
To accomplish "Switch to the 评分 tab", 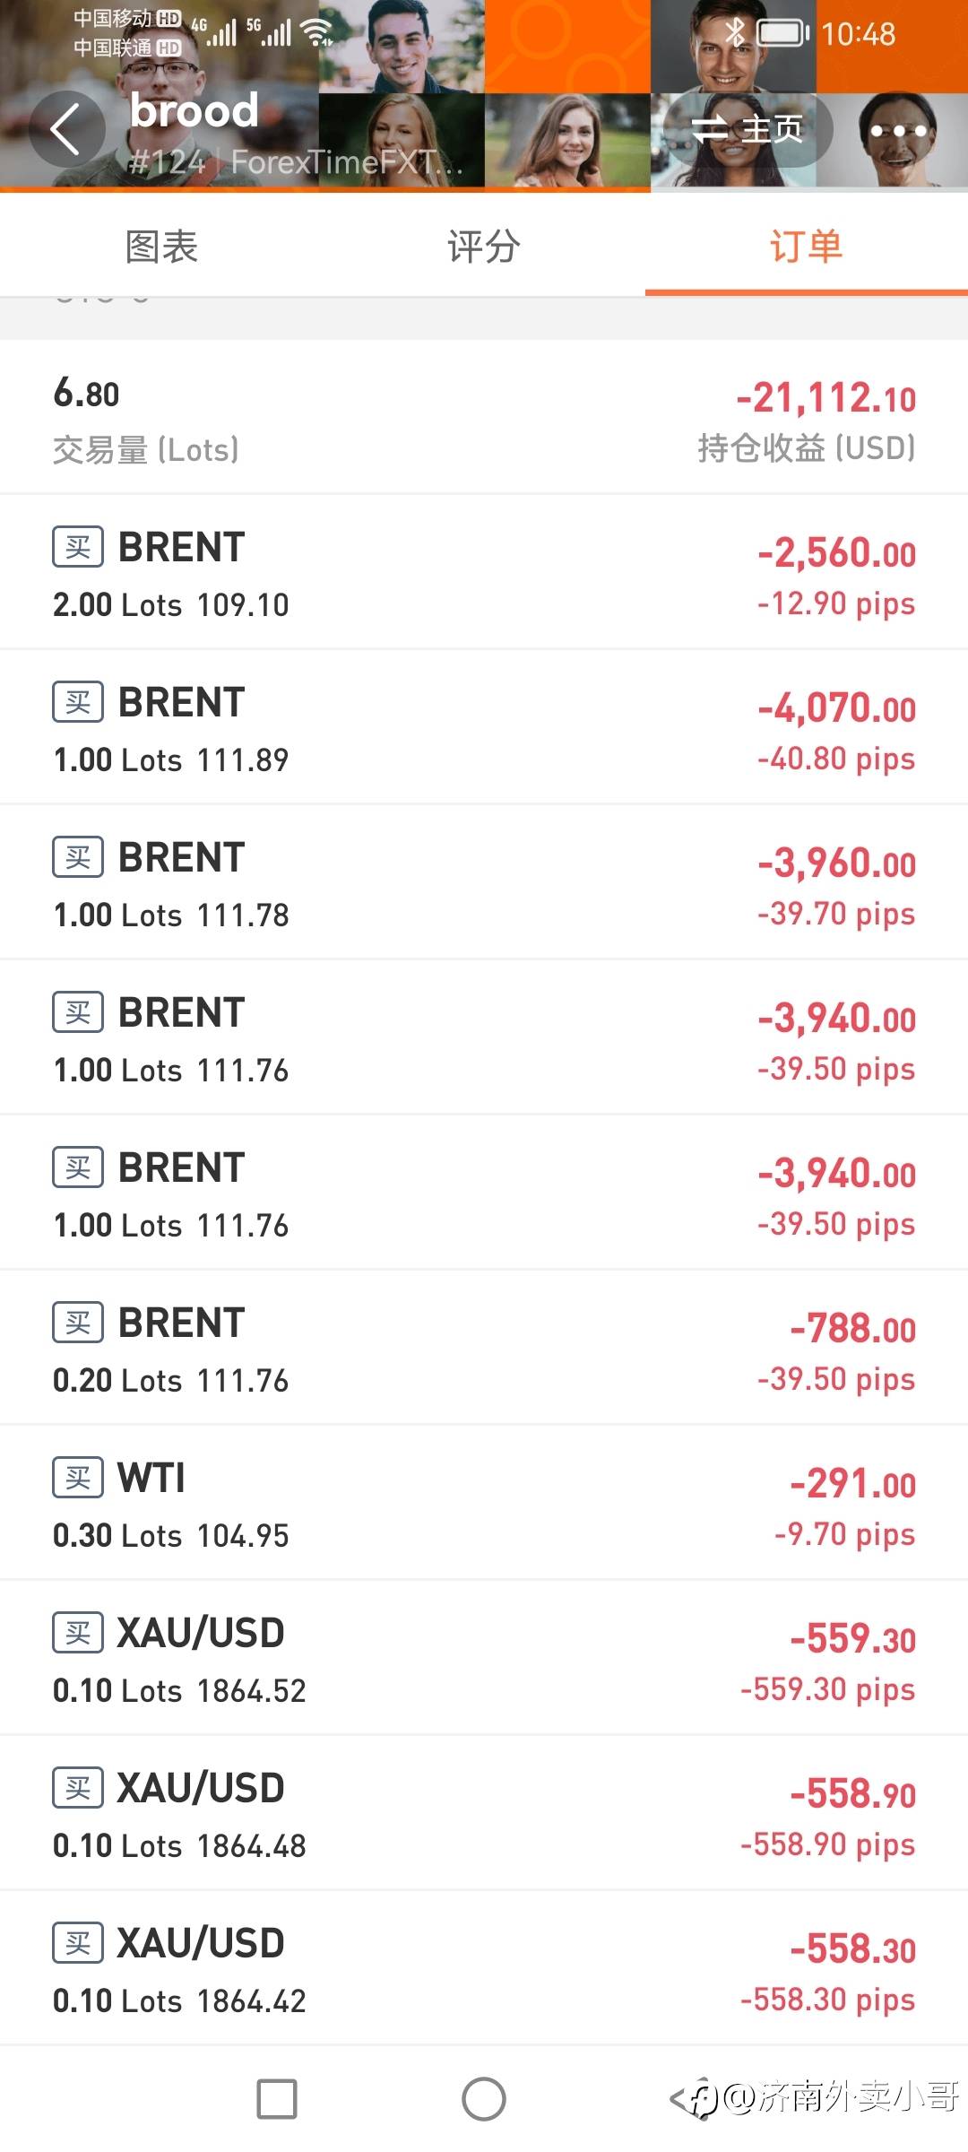I will point(484,246).
